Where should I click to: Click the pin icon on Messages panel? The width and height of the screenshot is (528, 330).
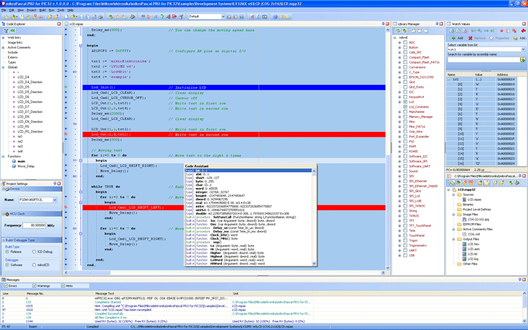point(519,279)
